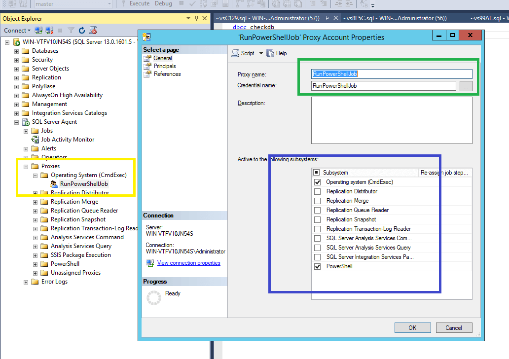Select the References page
The height and width of the screenshot is (359, 509).
tap(167, 74)
